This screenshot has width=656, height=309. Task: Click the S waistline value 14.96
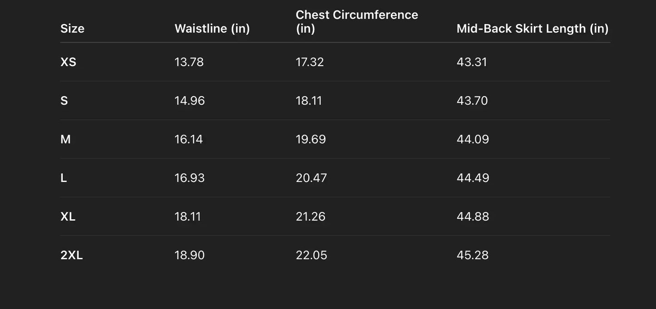[x=189, y=101]
